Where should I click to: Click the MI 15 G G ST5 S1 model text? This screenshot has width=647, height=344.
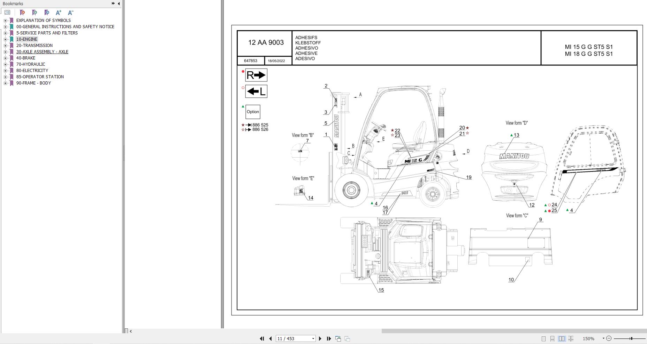coord(589,47)
